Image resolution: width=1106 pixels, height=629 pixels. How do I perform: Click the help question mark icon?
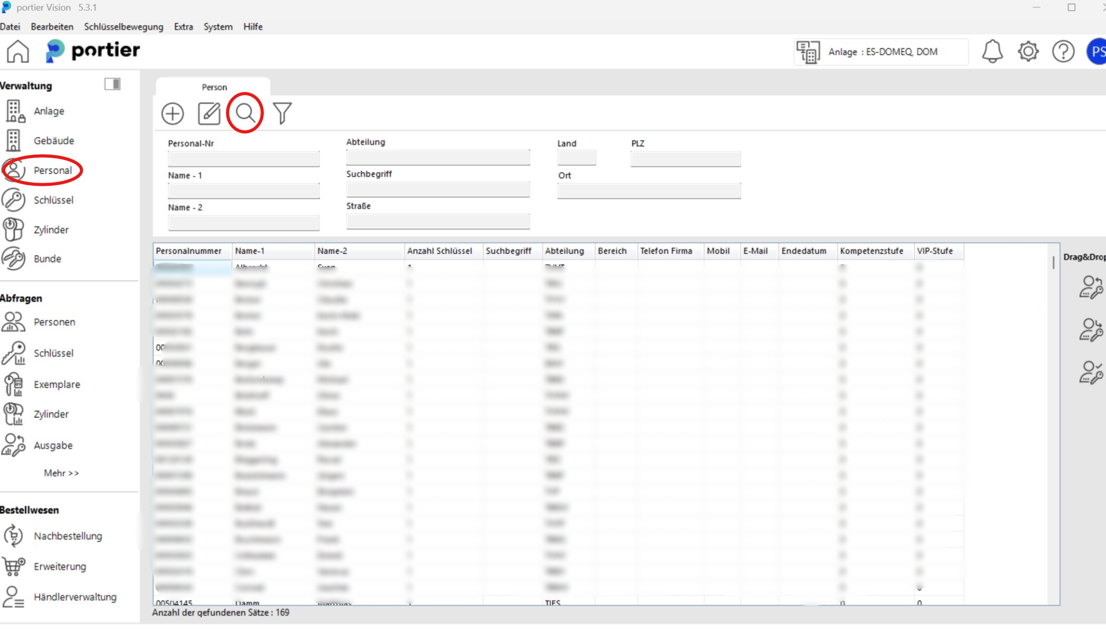coord(1063,52)
